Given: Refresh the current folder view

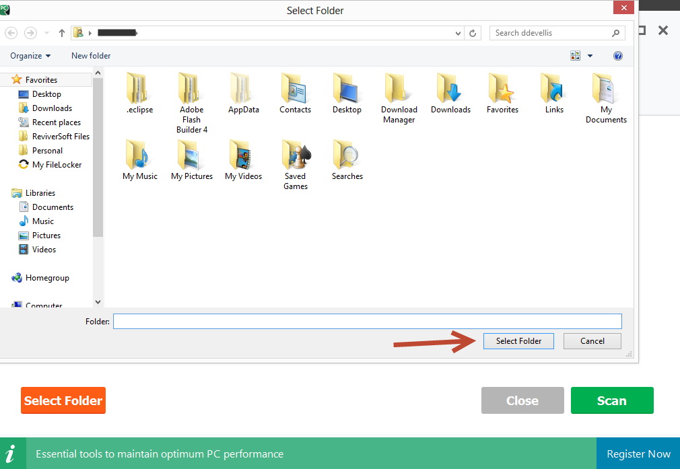Looking at the screenshot, I should (473, 33).
